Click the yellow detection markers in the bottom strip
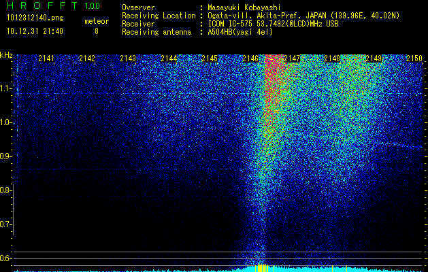This screenshot has height=272, width=428. (x=263, y=268)
